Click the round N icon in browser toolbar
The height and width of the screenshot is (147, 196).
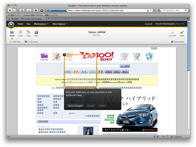tap(42, 10)
